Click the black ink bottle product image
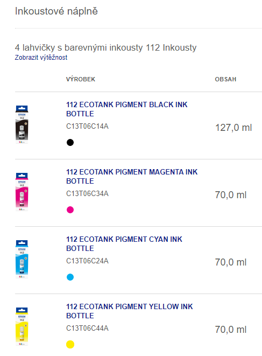 [x=22, y=124]
